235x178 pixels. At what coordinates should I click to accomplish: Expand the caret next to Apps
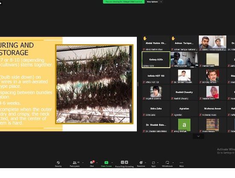pyautogui.click(x=158, y=163)
